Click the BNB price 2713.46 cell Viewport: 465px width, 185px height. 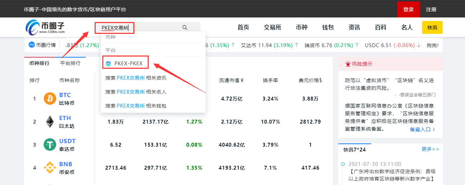pos(116,168)
